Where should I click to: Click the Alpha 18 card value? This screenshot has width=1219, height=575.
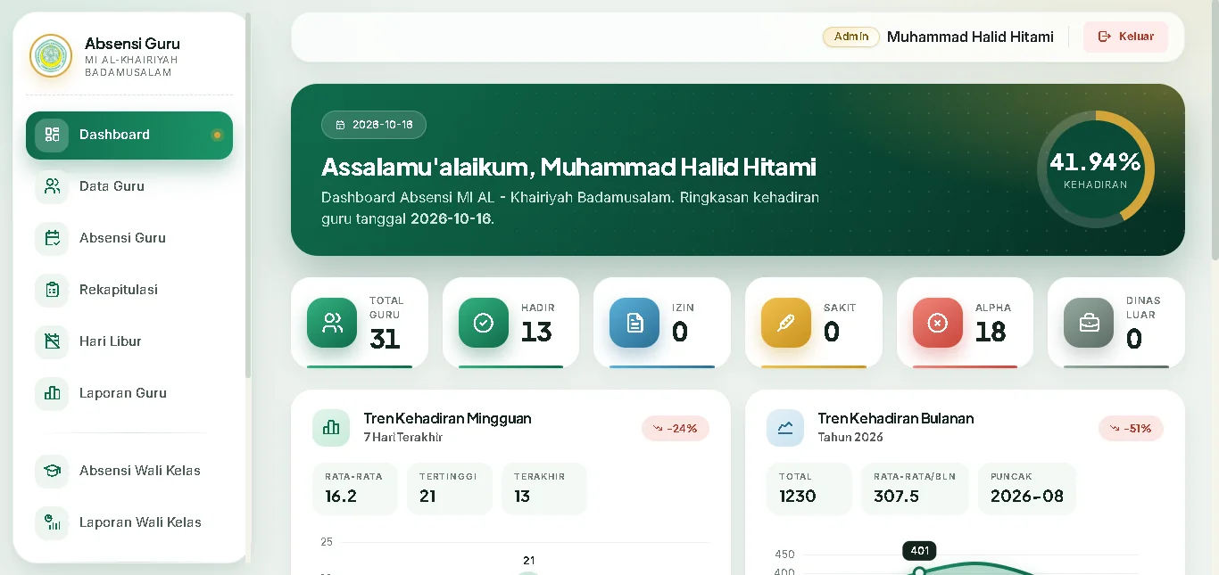(991, 332)
